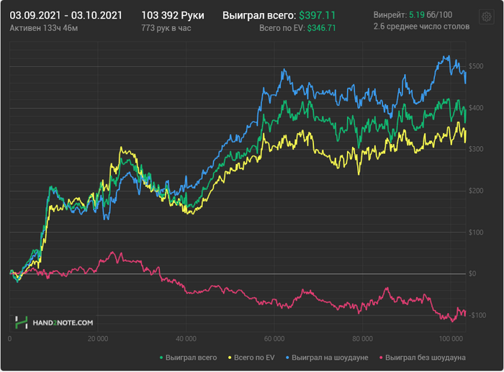Screen dimensions: 504x372
Task: Click the date range 03.09.2021 - 03.10.2021
Action: point(66,15)
